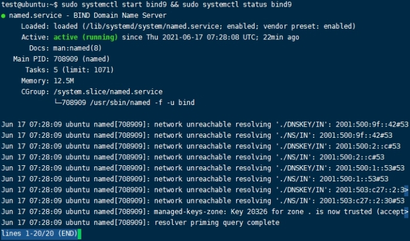Click the '/system.slice/named.service' CGroup path
Viewport: 410px width, 241px height.
pyautogui.click(x=108, y=92)
